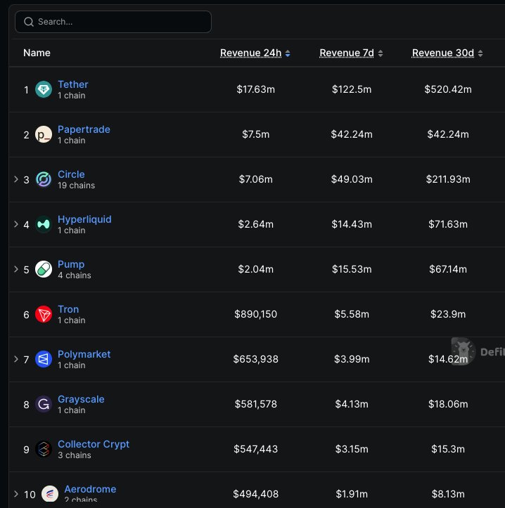Expand the Circle row chevron
The height and width of the screenshot is (508, 505).
coord(16,179)
